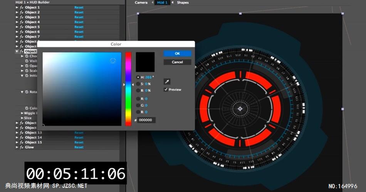This screenshot has height=192, width=366.
Task: Expand the Wiggle property group
Action: coord(22,113)
